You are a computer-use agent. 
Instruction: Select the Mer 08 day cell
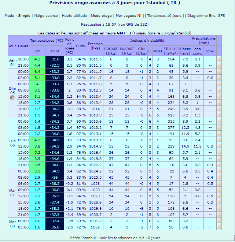coord(12,224)
